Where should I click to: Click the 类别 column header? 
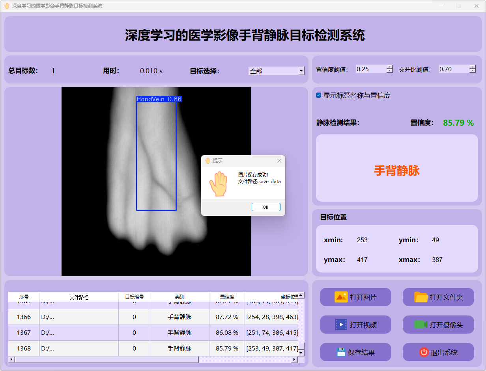click(179, 297)
